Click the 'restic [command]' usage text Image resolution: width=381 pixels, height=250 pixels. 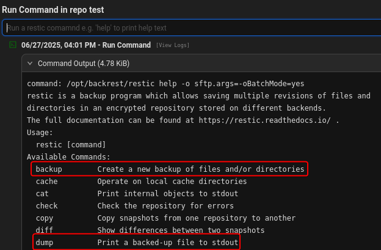pos(71,144)
